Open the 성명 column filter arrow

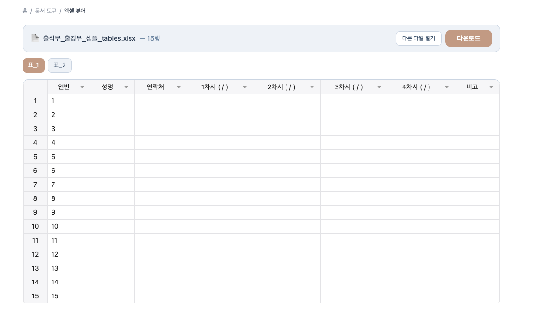126,87
